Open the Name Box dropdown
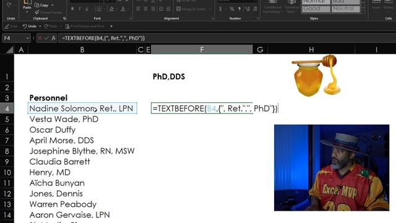 coord(27,38)
